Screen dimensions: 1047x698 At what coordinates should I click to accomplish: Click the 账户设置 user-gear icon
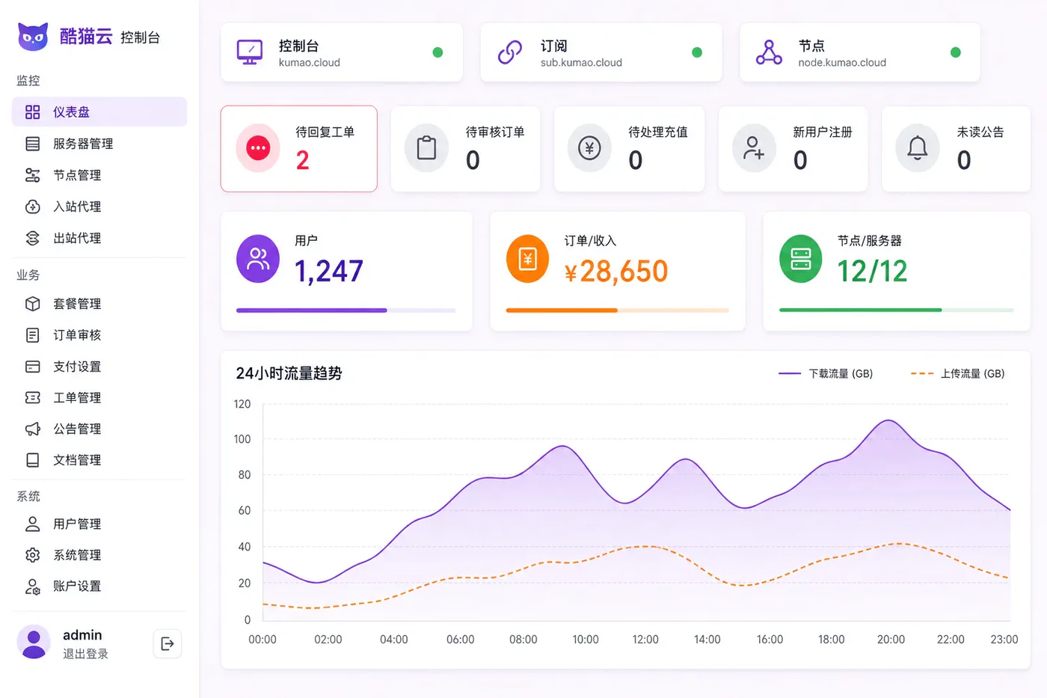click(33, 587)
